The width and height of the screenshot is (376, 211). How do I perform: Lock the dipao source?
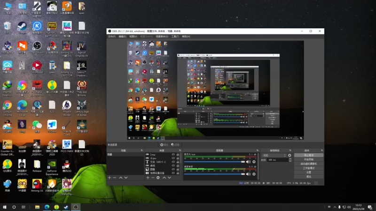coord(178,158)
